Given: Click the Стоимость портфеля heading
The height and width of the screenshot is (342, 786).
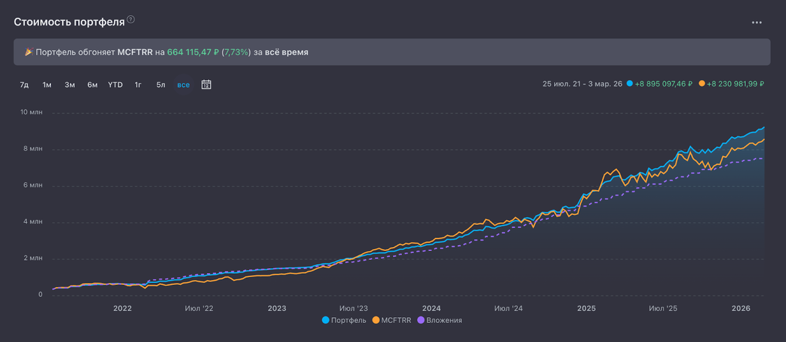Looking at the screenshot, I should (x=69, y=22).
